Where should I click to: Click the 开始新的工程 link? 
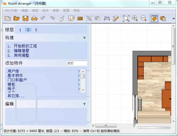coord(25,46)
